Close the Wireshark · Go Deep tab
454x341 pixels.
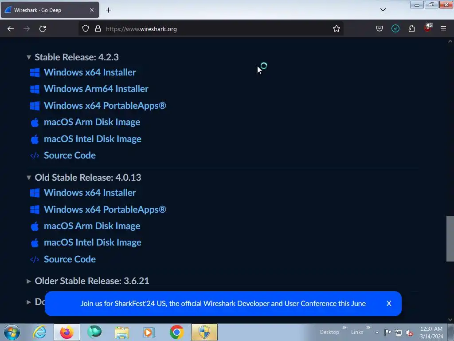click(91, 10)
